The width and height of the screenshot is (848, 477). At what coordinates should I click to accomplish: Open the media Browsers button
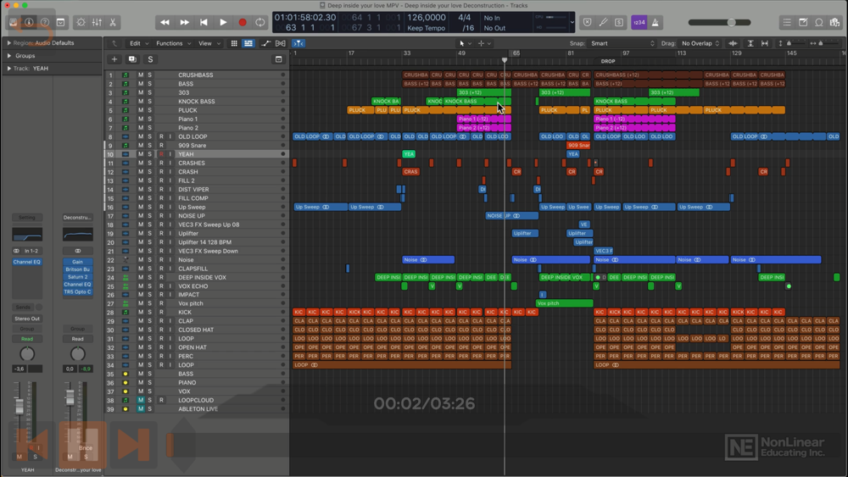tap(834, 22)
